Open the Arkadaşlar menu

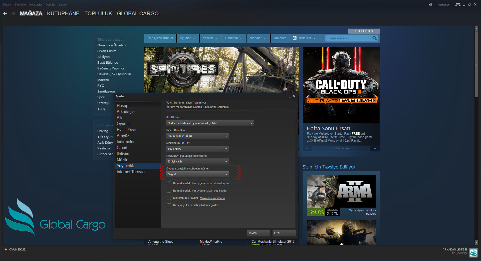[x=36, y=5]
